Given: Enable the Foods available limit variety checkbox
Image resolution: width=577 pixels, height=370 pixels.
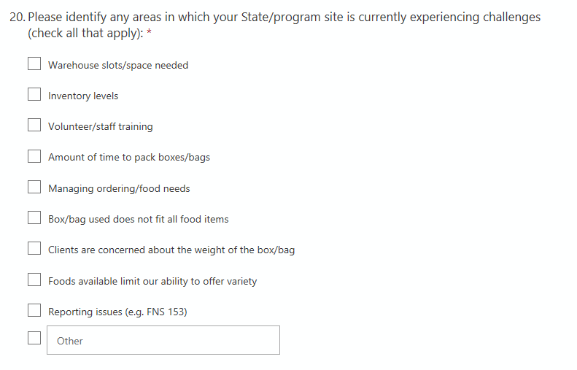Looking at the screenshot, I should [34, 280].
